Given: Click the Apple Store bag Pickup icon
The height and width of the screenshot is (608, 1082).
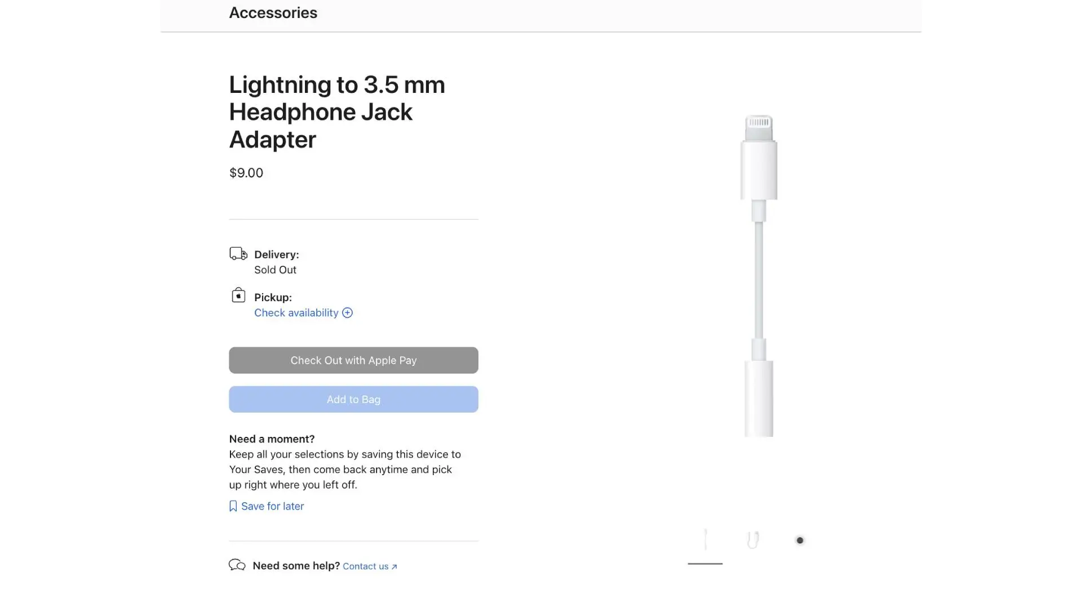Looking at the screenshot, I should [x=237, y=295].
